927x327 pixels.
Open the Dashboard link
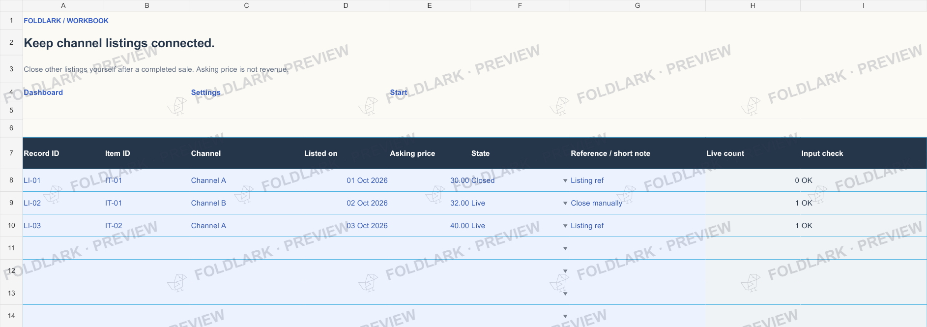click(x=43, y=92)
